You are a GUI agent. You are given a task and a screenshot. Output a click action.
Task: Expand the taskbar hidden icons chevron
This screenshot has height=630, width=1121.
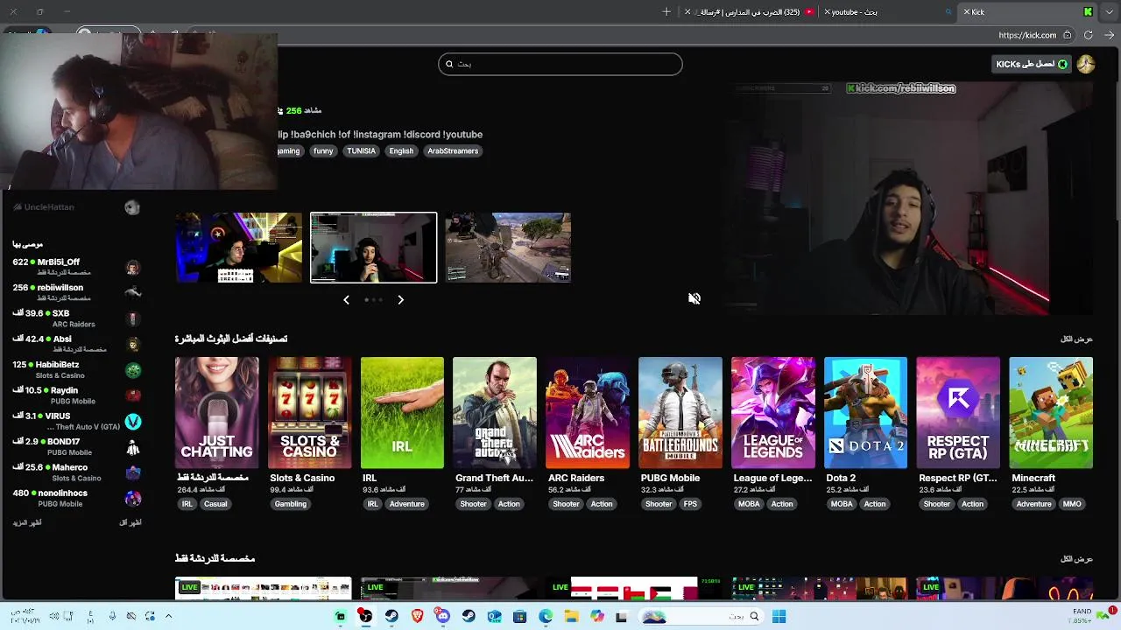(168, 616)
